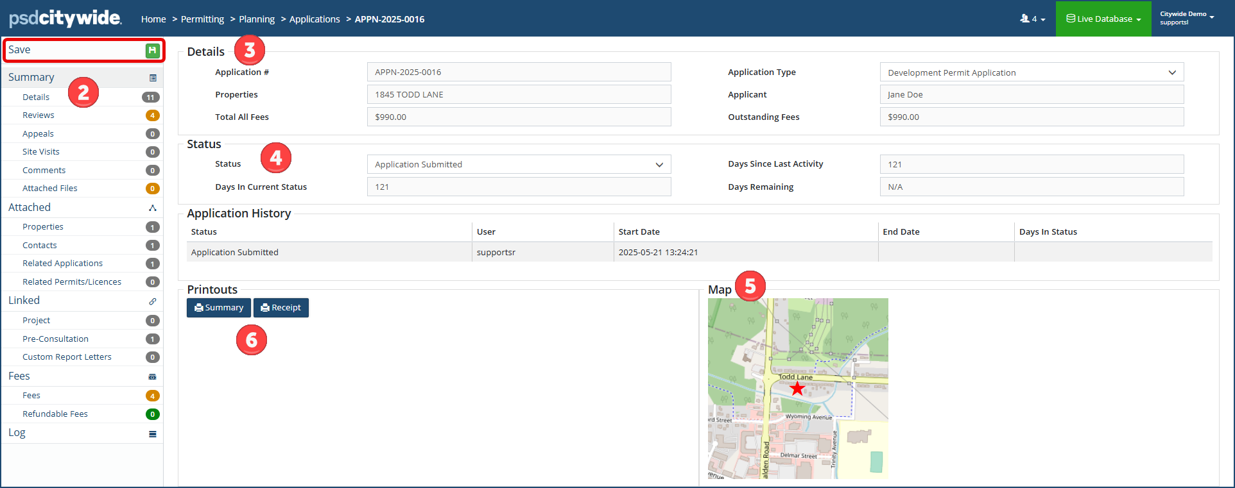Click the Applicant field showing Jane Doe
The height and width of the screenshot is (488, 1235).
click(x=1031, y=95)
